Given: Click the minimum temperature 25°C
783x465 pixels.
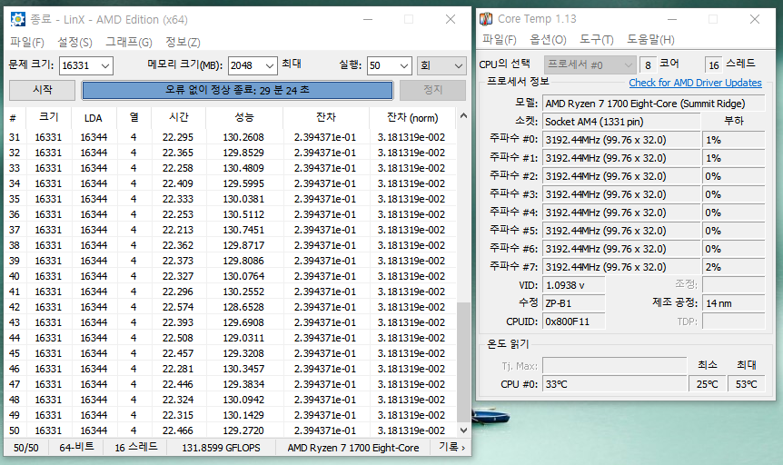Looking at the screenshot, I should (707, 384).
